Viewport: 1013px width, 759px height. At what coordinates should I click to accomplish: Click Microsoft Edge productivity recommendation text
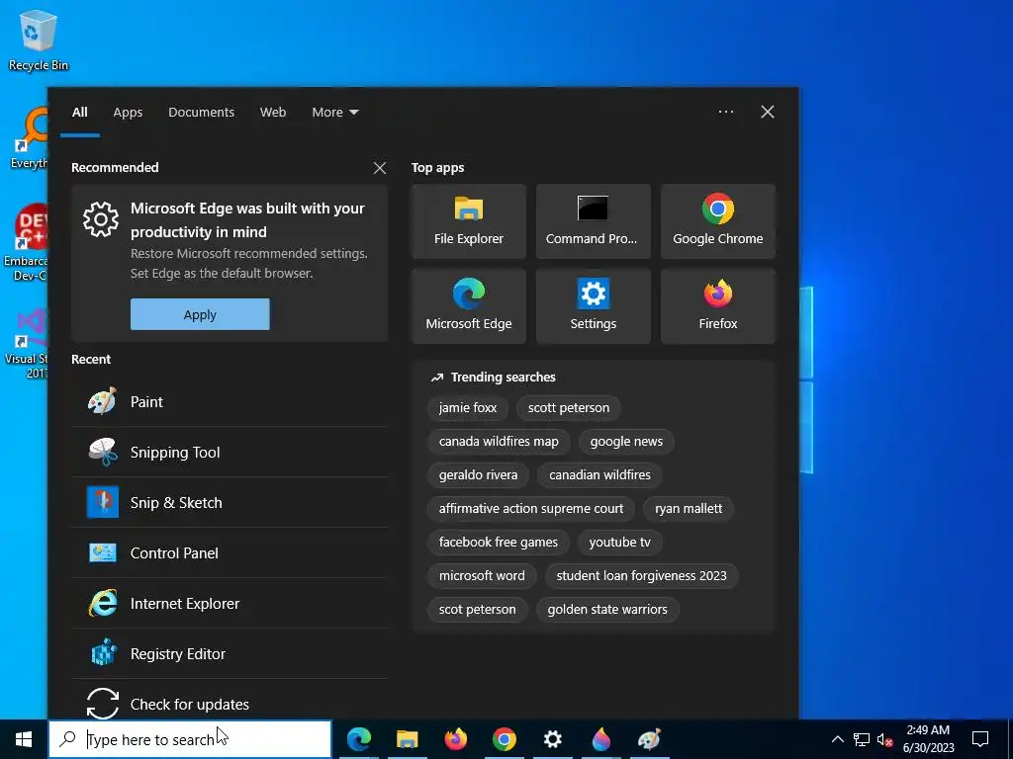248,220
